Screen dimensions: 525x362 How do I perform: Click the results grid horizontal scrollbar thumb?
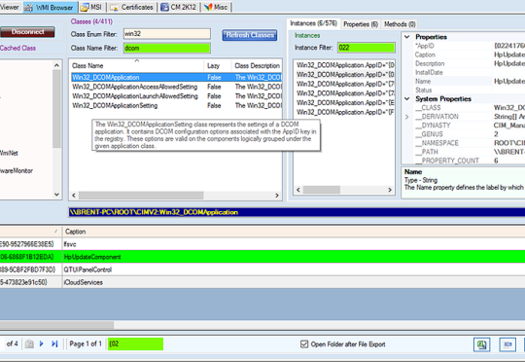pos(57,325)
